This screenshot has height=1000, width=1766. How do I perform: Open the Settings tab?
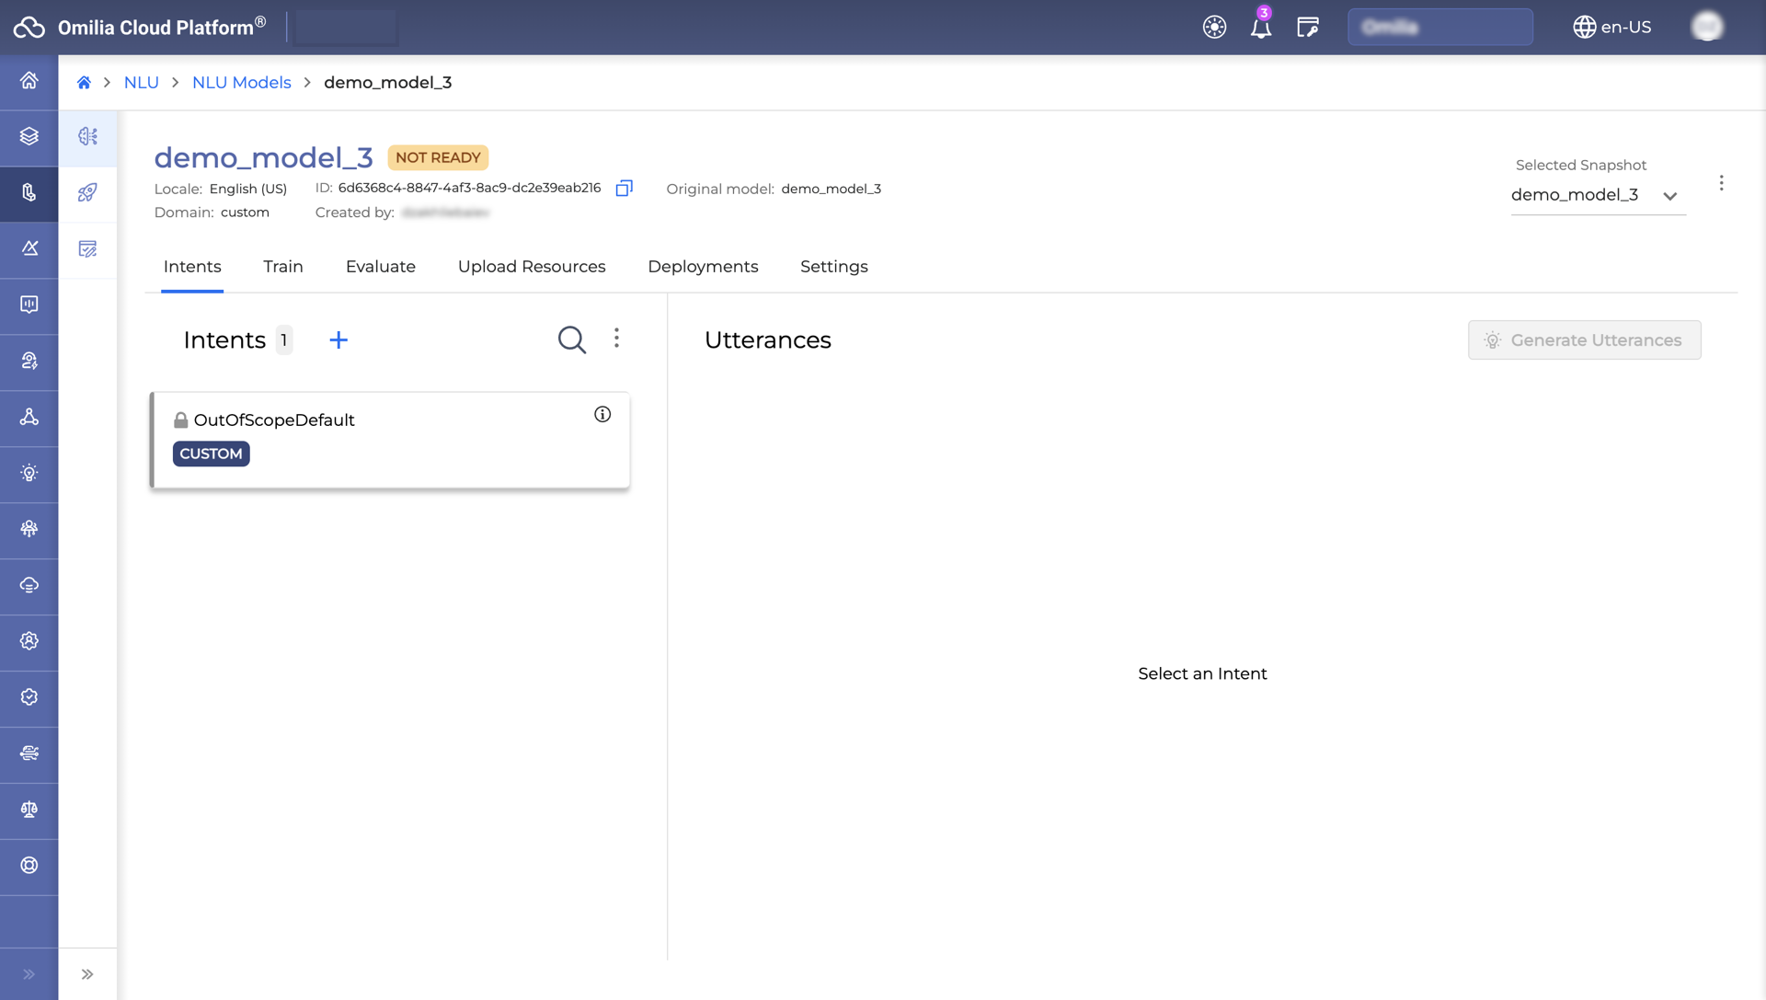click(833, 267)
